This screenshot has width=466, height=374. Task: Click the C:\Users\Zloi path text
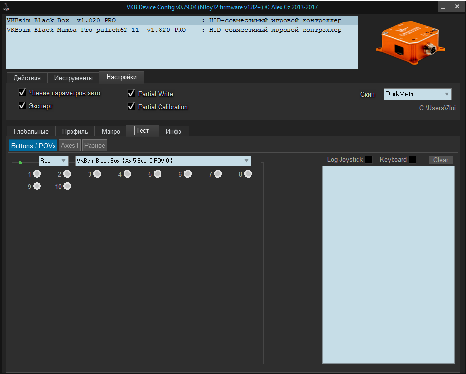pos(437,108)
